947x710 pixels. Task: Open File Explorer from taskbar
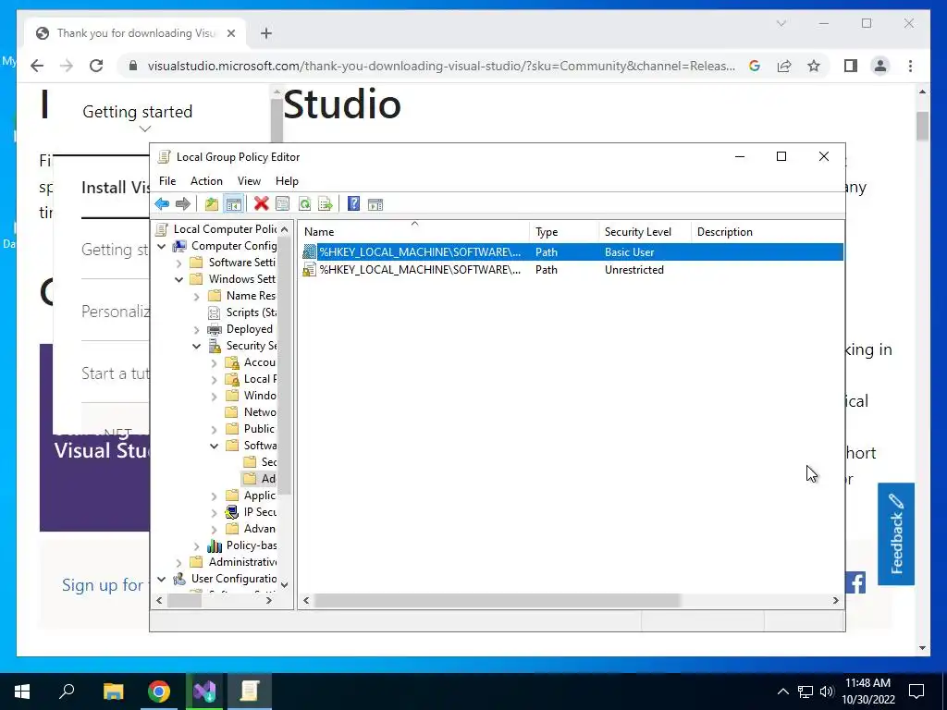114,692
